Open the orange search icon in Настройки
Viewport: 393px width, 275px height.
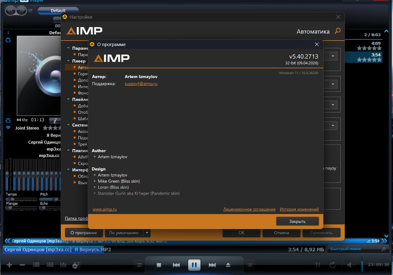(338, 31)
